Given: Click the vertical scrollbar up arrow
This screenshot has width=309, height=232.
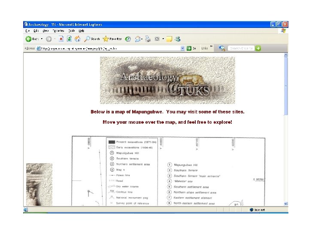Looking at the screenshot, I should click(x=286, y=55).
